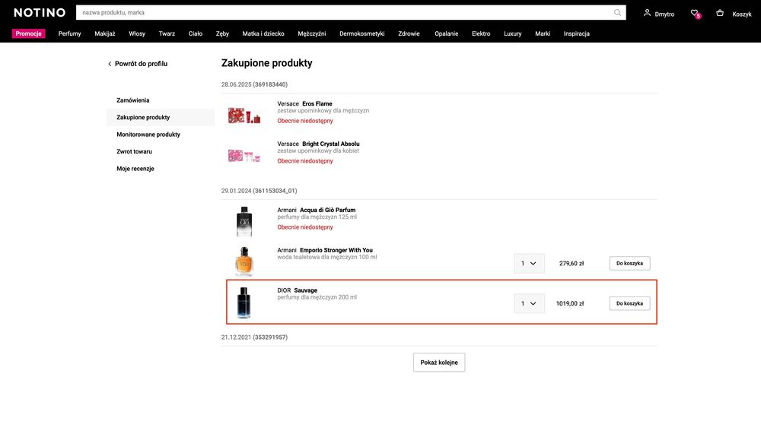This screenshot has width=761, height=434.
Task: Open the Dermokosmetyki menu
Action: coord(362,33)
